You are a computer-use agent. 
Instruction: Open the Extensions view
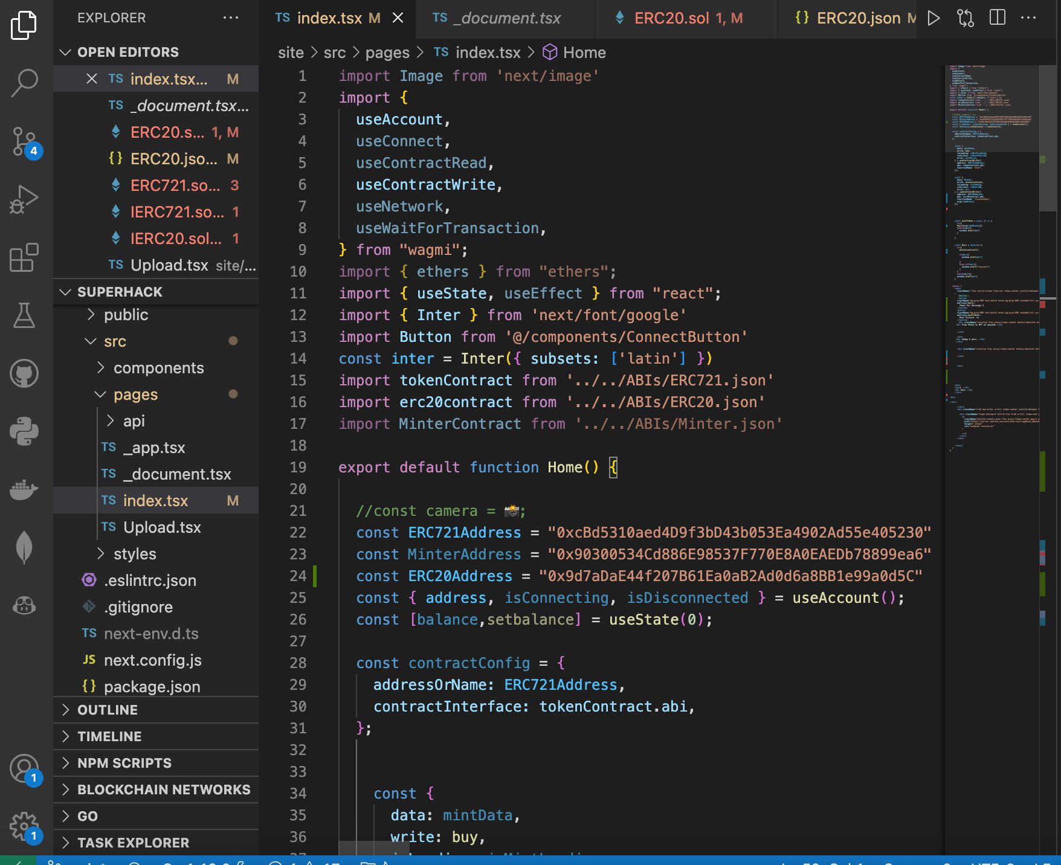tap(24, 257)
